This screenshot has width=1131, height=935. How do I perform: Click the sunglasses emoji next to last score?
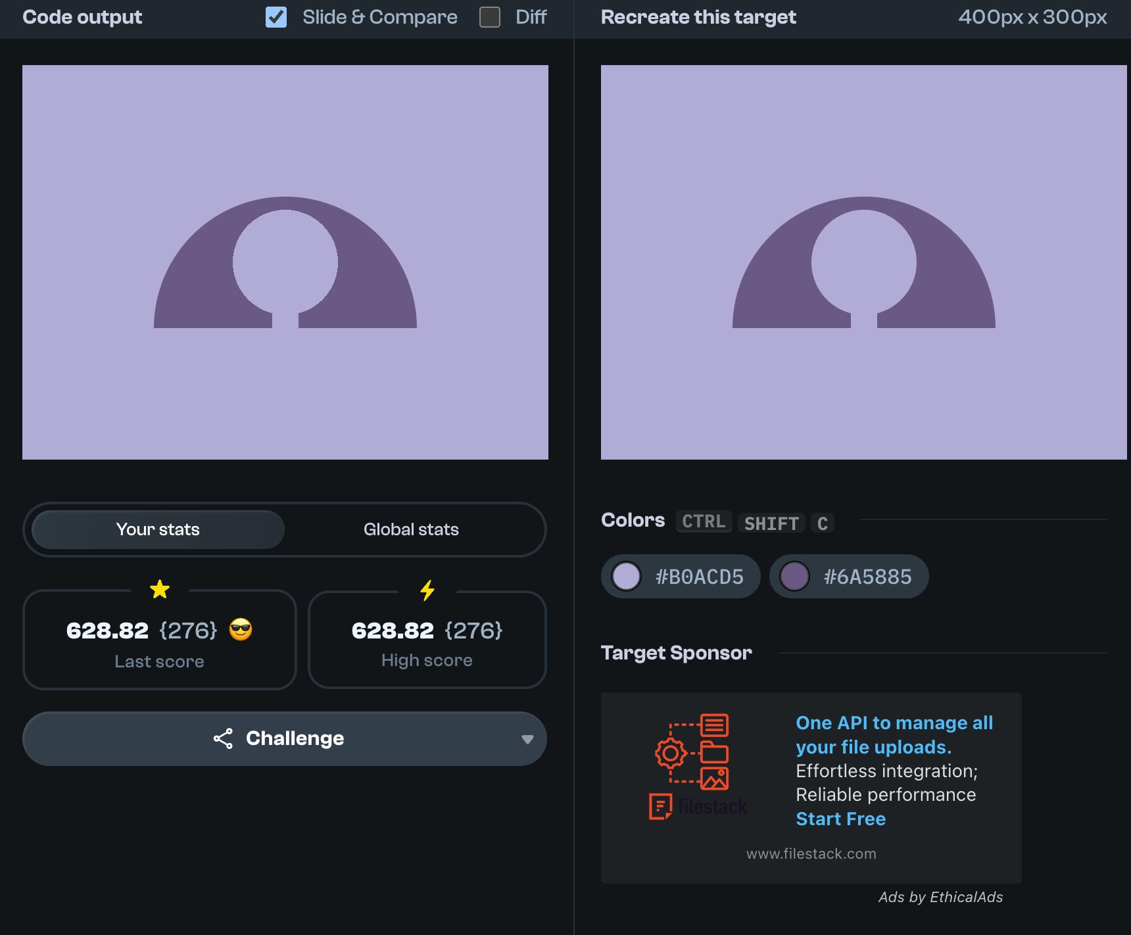pos(241,630)
